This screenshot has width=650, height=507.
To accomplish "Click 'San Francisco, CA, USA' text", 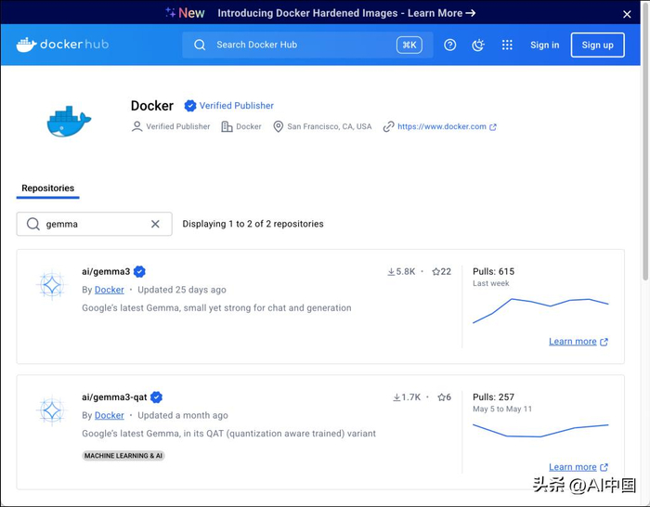I will (330, 126).
